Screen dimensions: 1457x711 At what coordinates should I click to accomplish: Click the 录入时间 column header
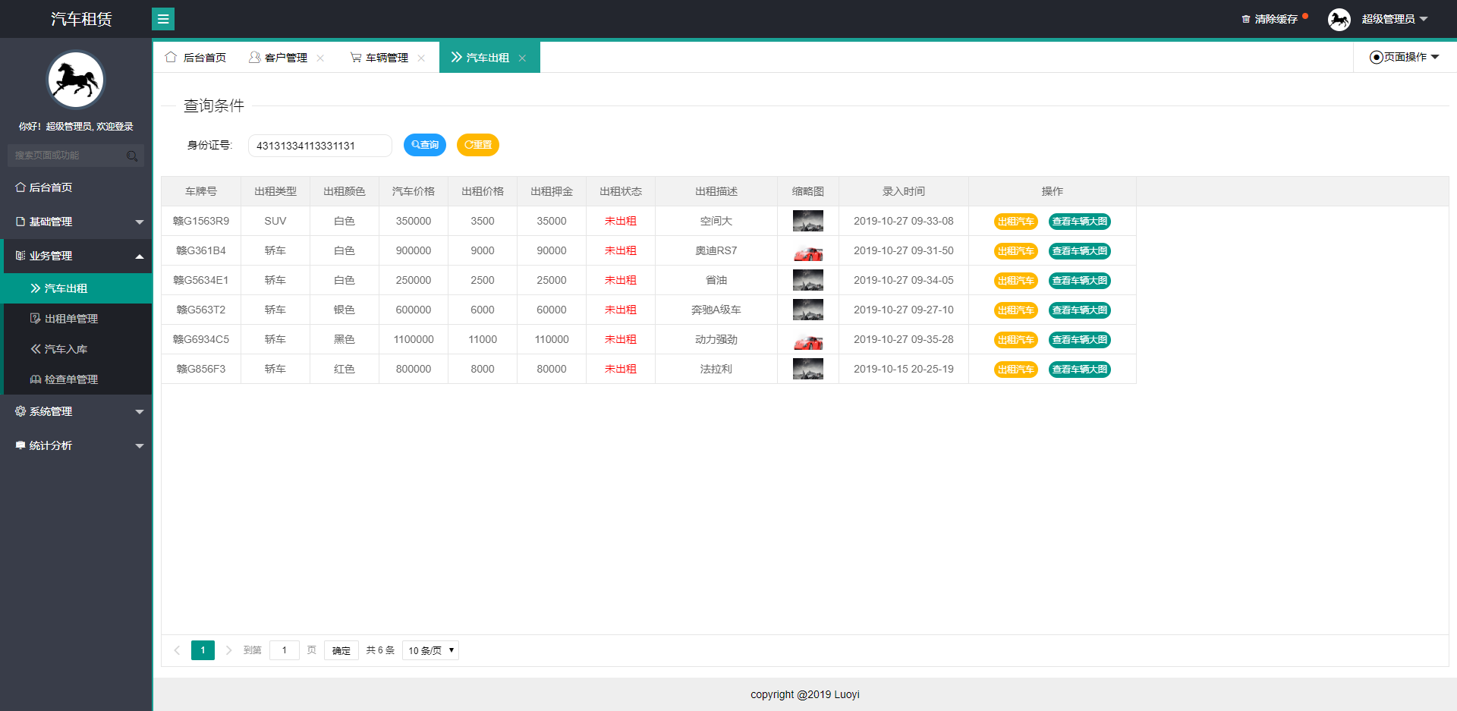[x=904, y=191]
